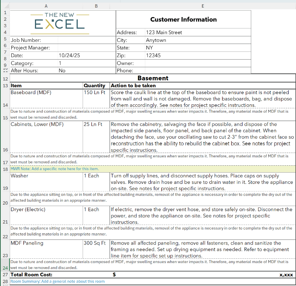Image resolution: width=296 pixels, height=286 pixels.
Task: Click the Room Summary note row
Action: pyautogui.click(x=153, y=282)
